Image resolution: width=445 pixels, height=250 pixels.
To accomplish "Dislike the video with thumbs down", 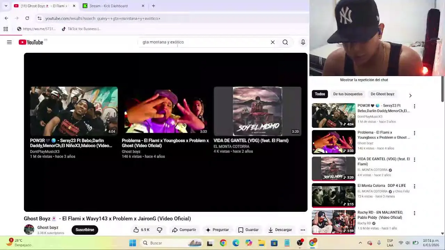I will pyautogui.click(x=160, y=230).
